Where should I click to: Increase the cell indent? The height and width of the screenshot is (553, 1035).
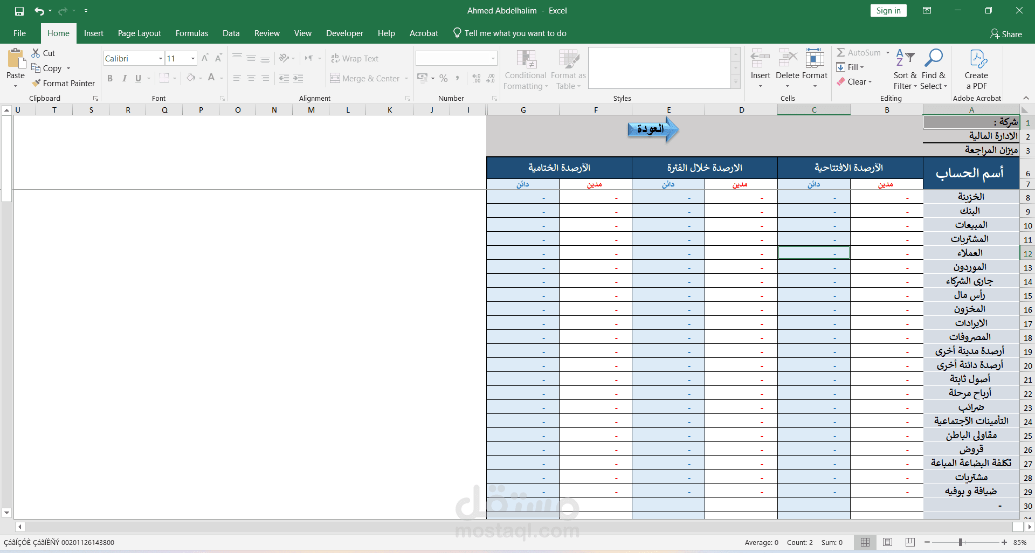298,78
